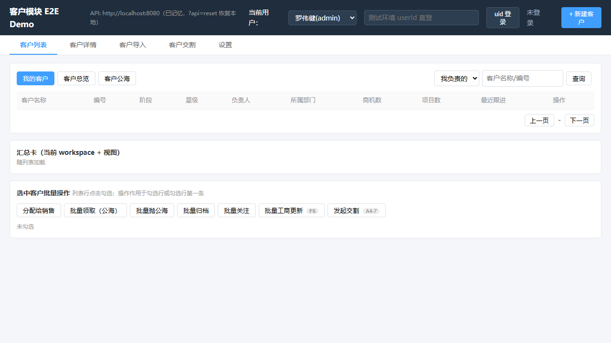
Task: Click the 查询 search button
Action: tap(579, 79)
